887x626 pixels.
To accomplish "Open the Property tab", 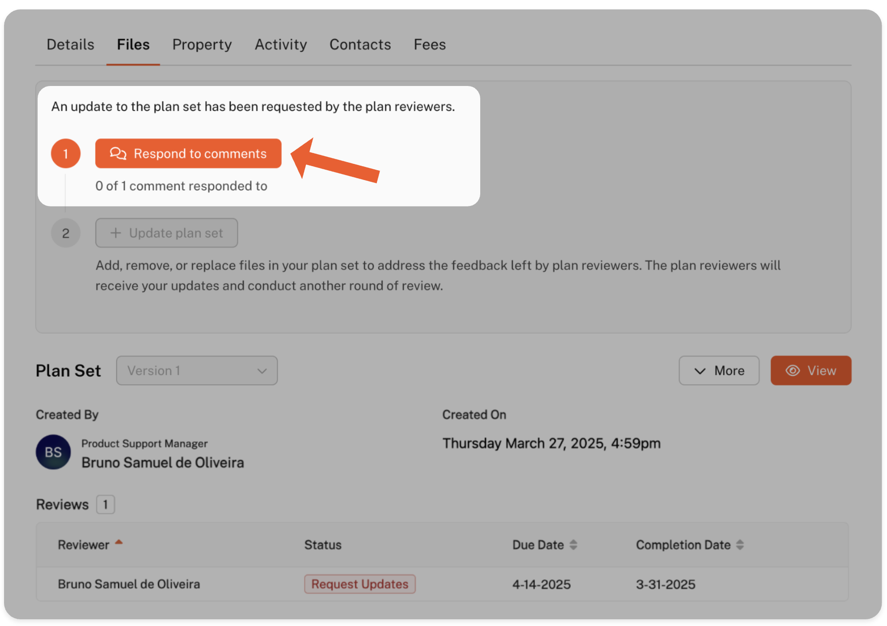I will click(x=202, y=45).
